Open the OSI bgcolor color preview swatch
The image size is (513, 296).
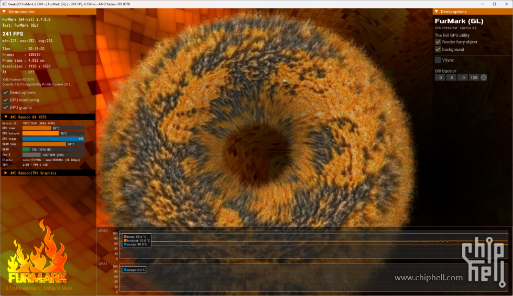tap(484, 78)
